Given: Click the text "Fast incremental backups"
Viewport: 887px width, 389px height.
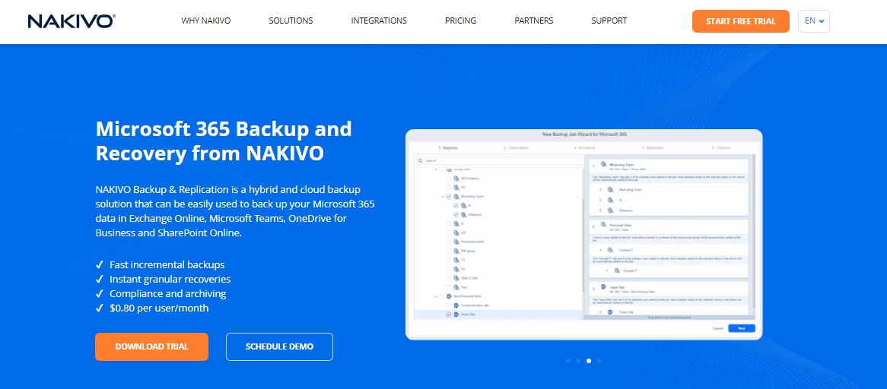Looking at the screenshot, I should coord(167,264).
